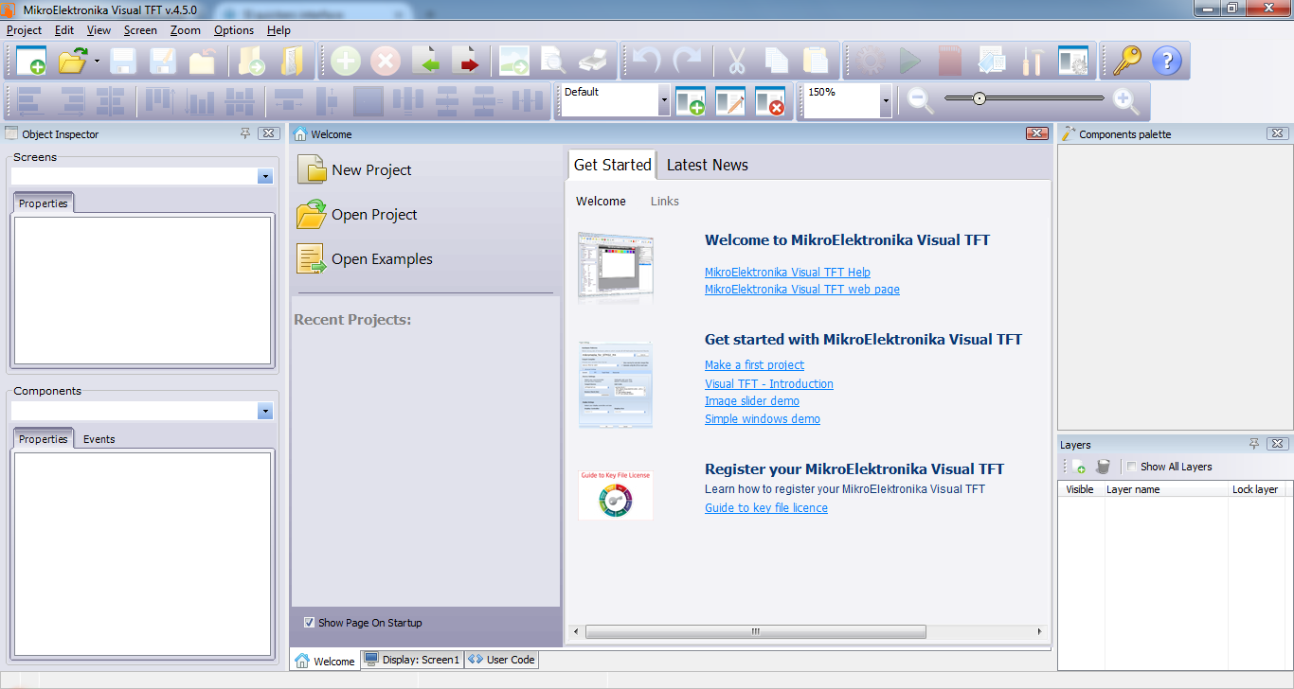Open the Options menu
1294x689 pixels.
pos(234,30)
